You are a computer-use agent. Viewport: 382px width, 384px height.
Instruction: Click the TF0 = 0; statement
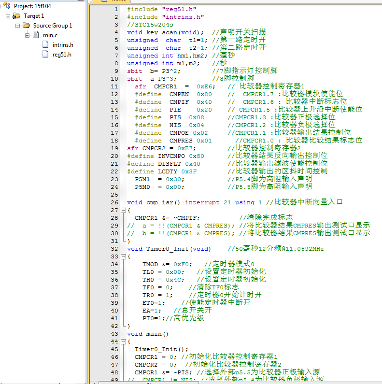pos(157,287)
